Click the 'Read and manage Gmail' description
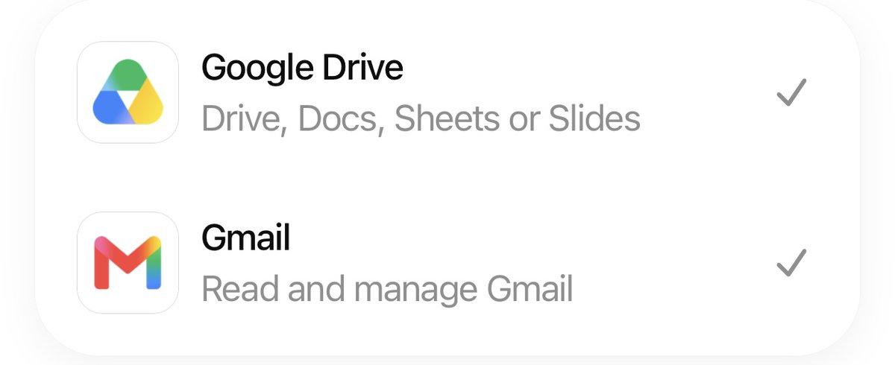Screen dimensions: 895x365 pos(387,290)
